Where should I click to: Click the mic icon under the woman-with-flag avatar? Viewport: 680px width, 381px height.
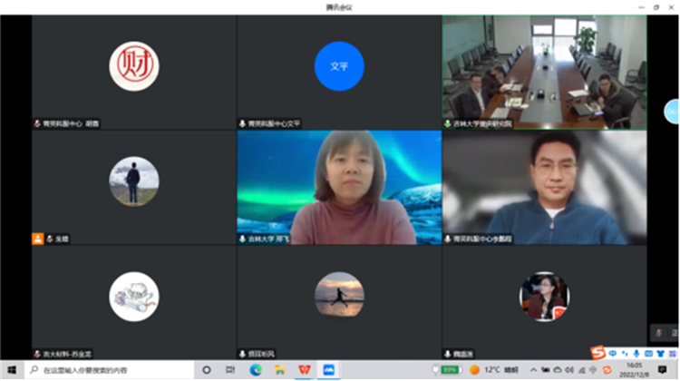click(448, 354)
